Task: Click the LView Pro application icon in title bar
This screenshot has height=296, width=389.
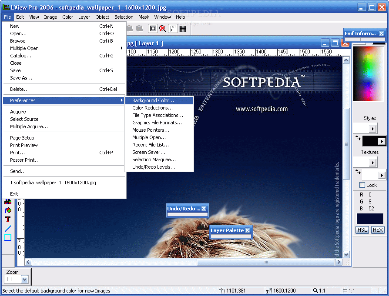Action: (6, 7)
